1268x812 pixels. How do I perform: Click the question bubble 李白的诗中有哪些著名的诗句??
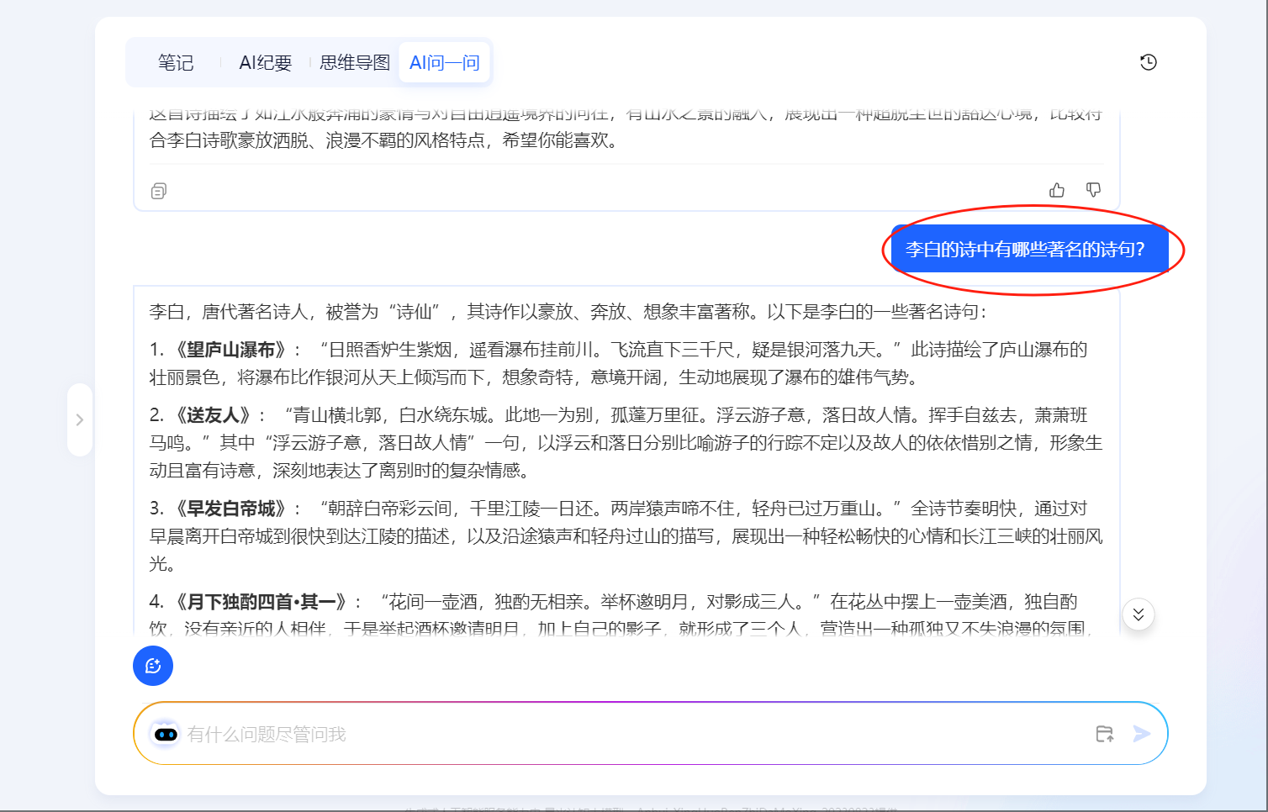[x=1029, y=249]
